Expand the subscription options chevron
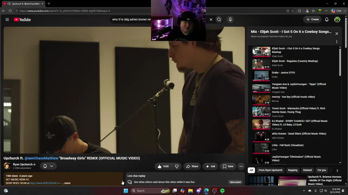The width and height of the screenshot is (348, 195). tap(52, 166)
